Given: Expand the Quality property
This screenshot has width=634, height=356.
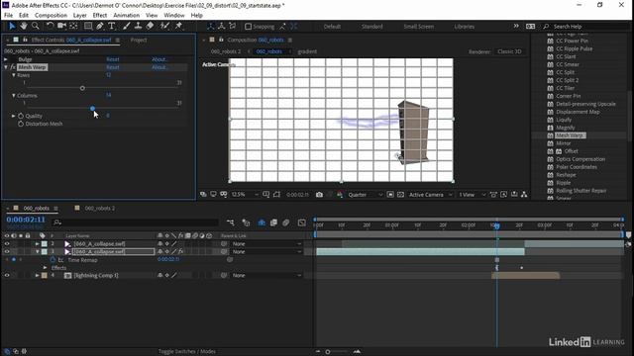Looking at the screenshot, I should tap(13, 116).
